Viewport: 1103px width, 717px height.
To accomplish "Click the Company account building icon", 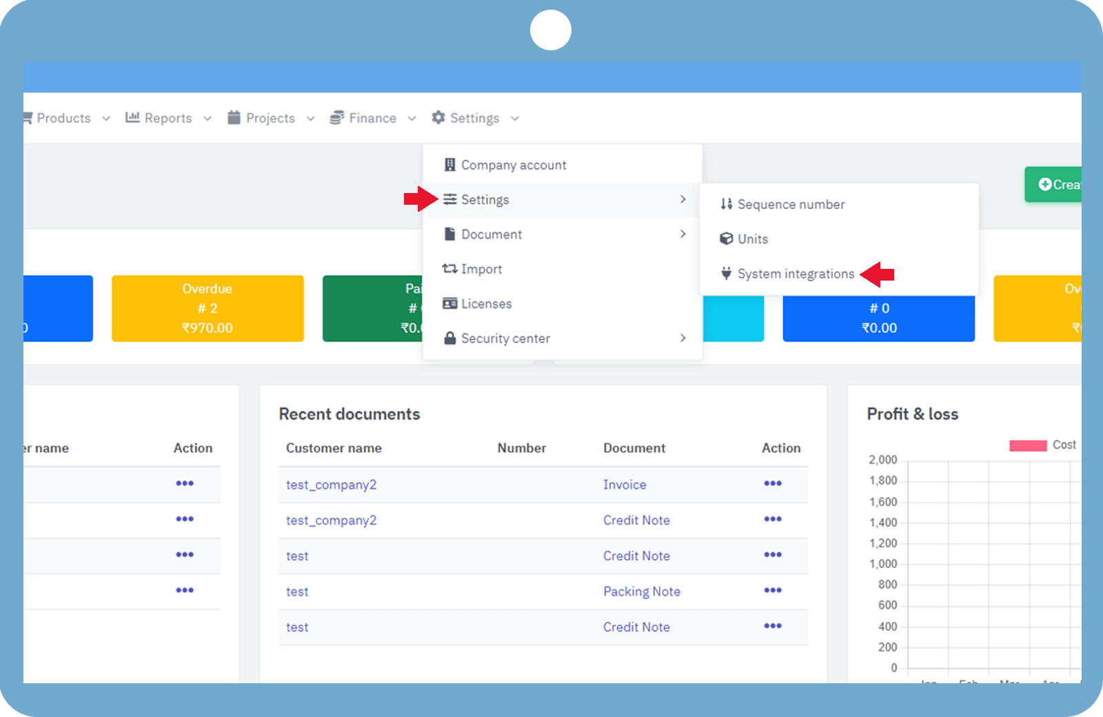I will point(449,165).
